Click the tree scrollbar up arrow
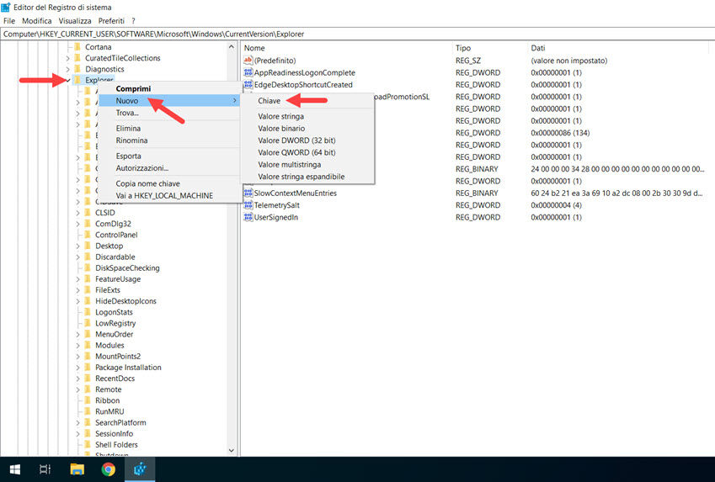Viewport: 715px width, 482px height. tap(232, 46)
